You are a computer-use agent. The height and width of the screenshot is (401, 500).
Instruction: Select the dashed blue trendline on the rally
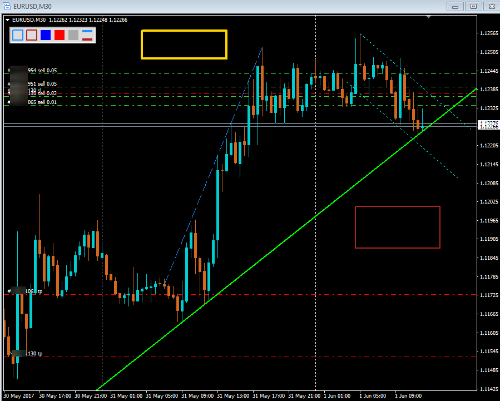(213, 166)
